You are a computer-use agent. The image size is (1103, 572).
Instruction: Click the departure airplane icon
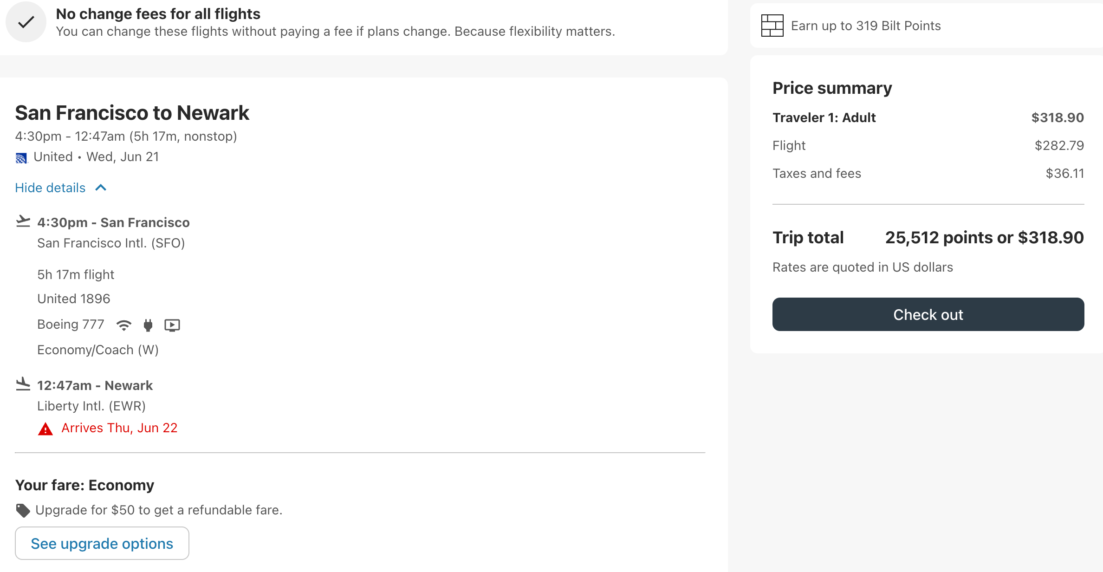(23, 221)
